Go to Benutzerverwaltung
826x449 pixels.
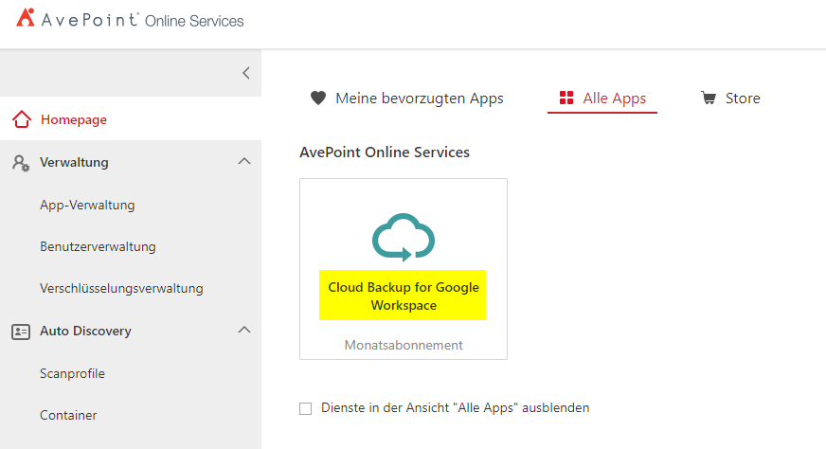click(x=98, y=247)
